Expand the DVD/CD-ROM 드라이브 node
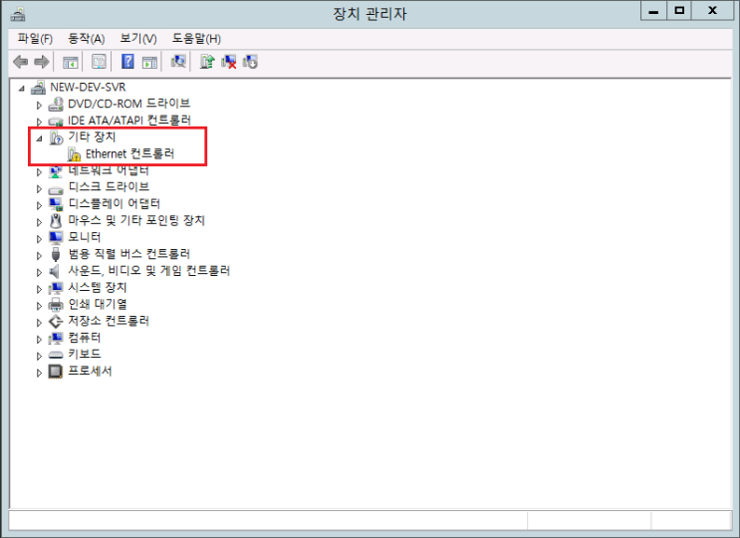Viewport: 740px width, 538px height. pos(39,105)
